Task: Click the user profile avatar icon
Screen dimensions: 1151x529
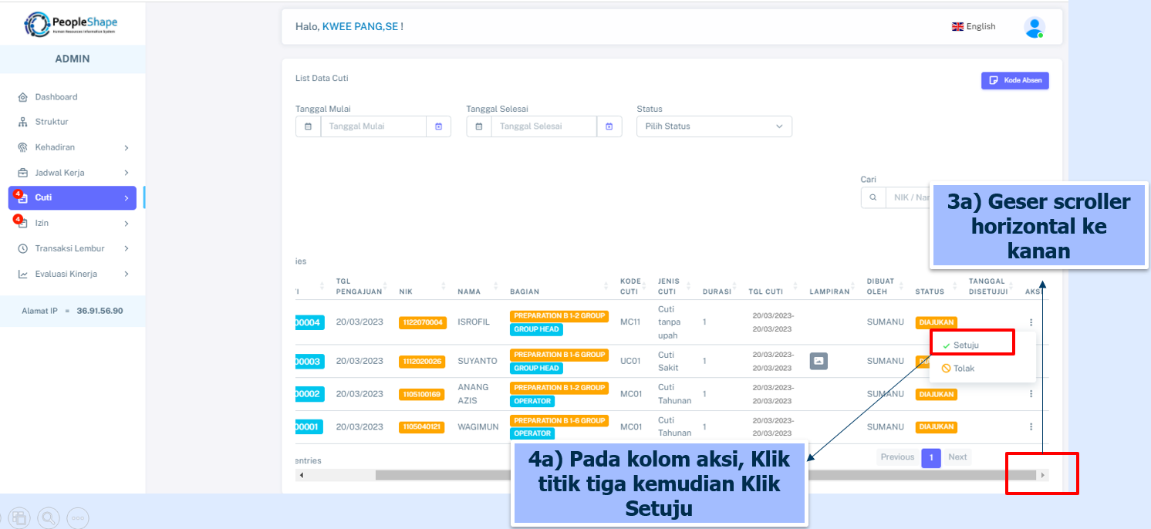Action: pyautogui.click(x=1034, y=27)
